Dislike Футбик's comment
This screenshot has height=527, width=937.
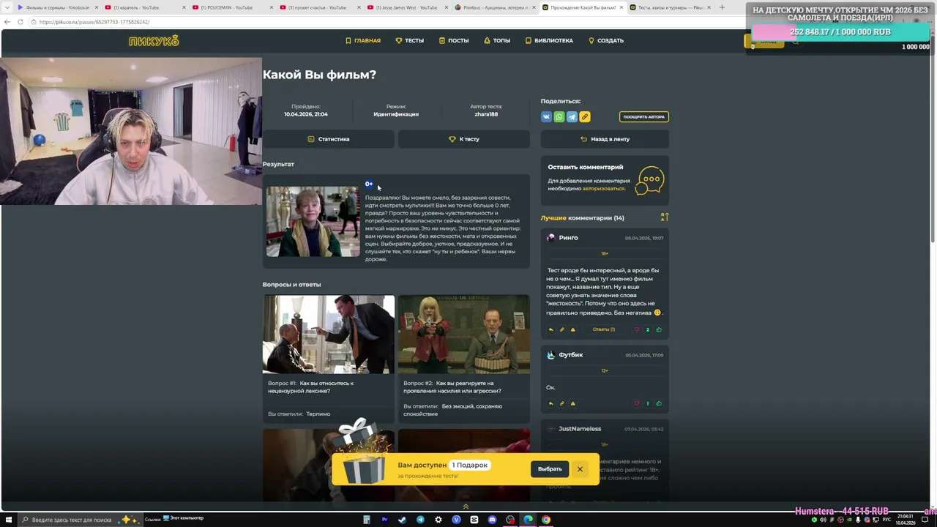point(637,403)
